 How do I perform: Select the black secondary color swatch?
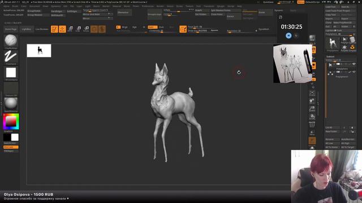coord(7,138)
